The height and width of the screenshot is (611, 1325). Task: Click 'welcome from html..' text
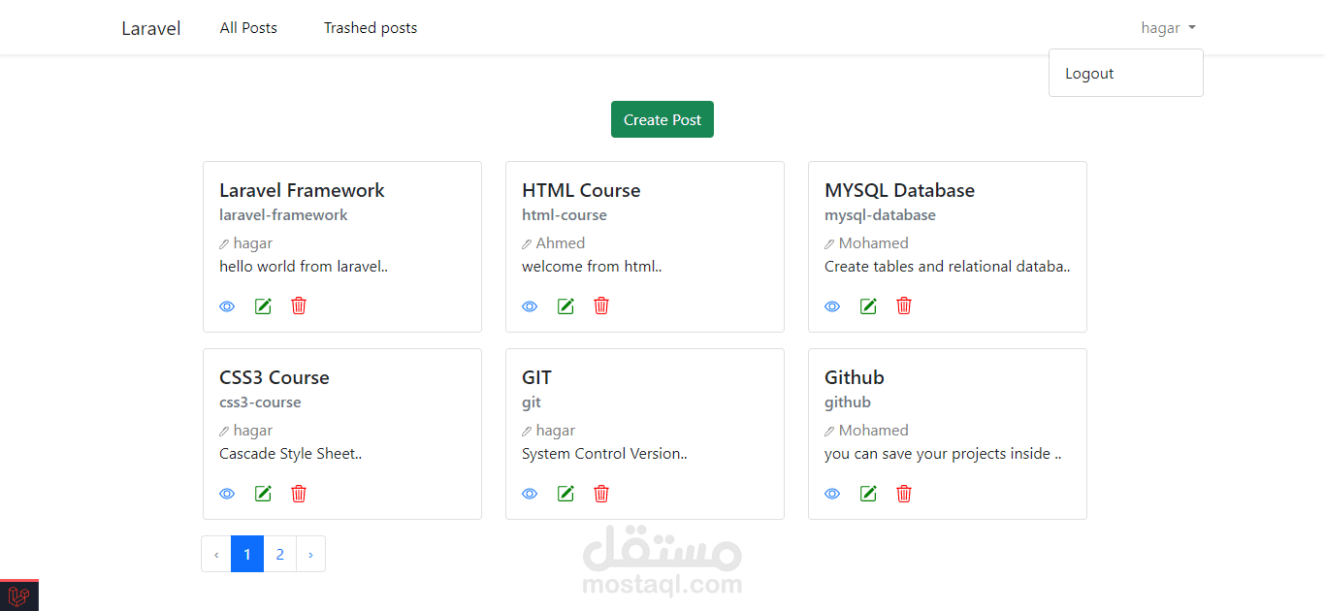coord(592,267)
